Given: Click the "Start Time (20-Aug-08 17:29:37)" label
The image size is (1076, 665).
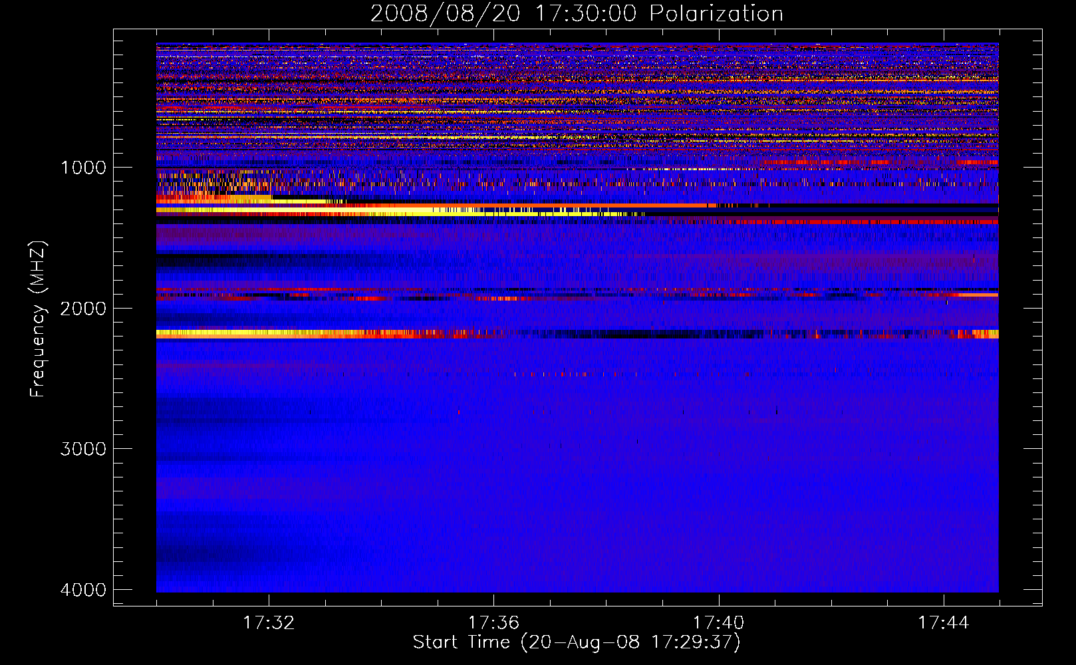Looking at the screenshot, I should [577, 642].
